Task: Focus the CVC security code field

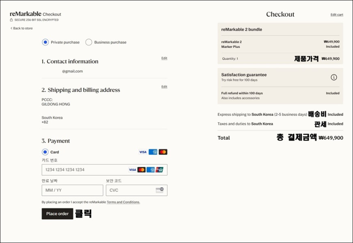Action: [137, 190]
